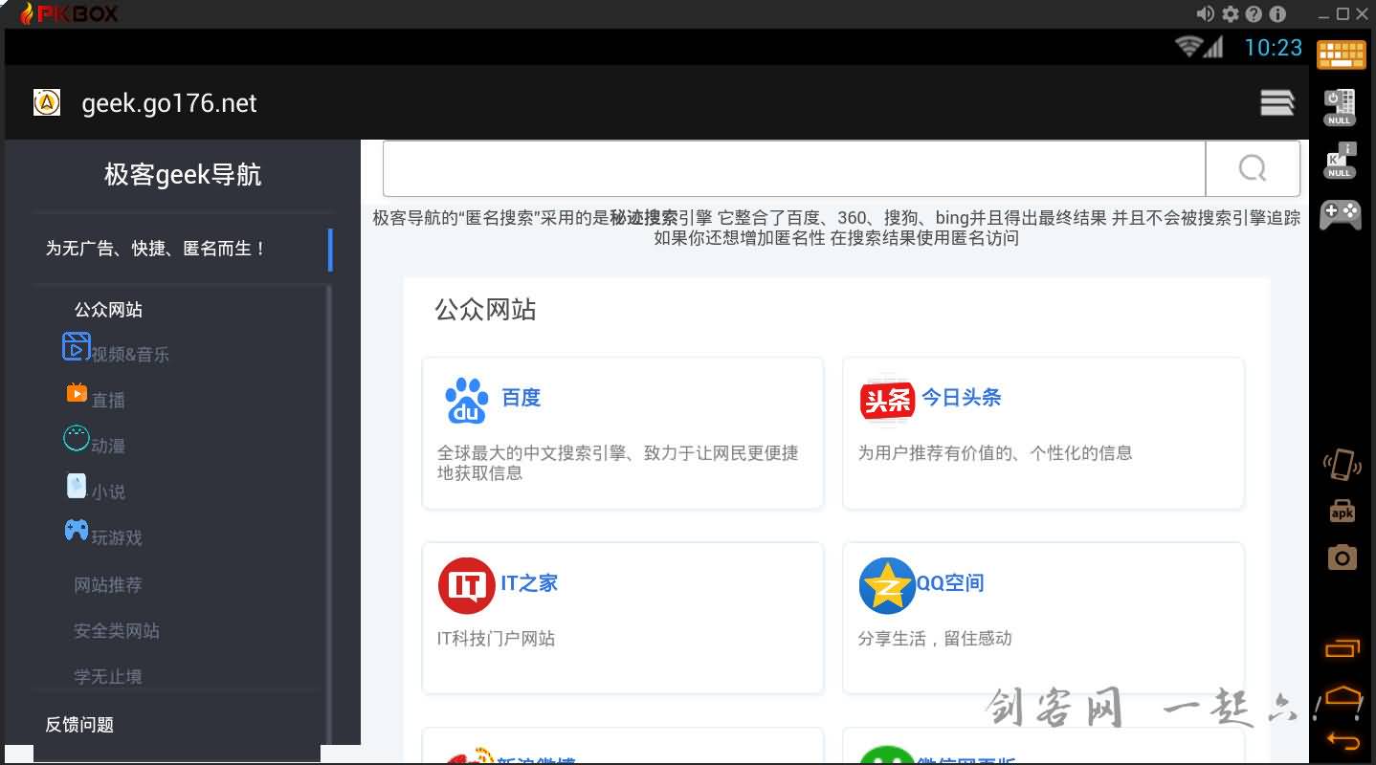Click the novel book icon

click(77, 486)
